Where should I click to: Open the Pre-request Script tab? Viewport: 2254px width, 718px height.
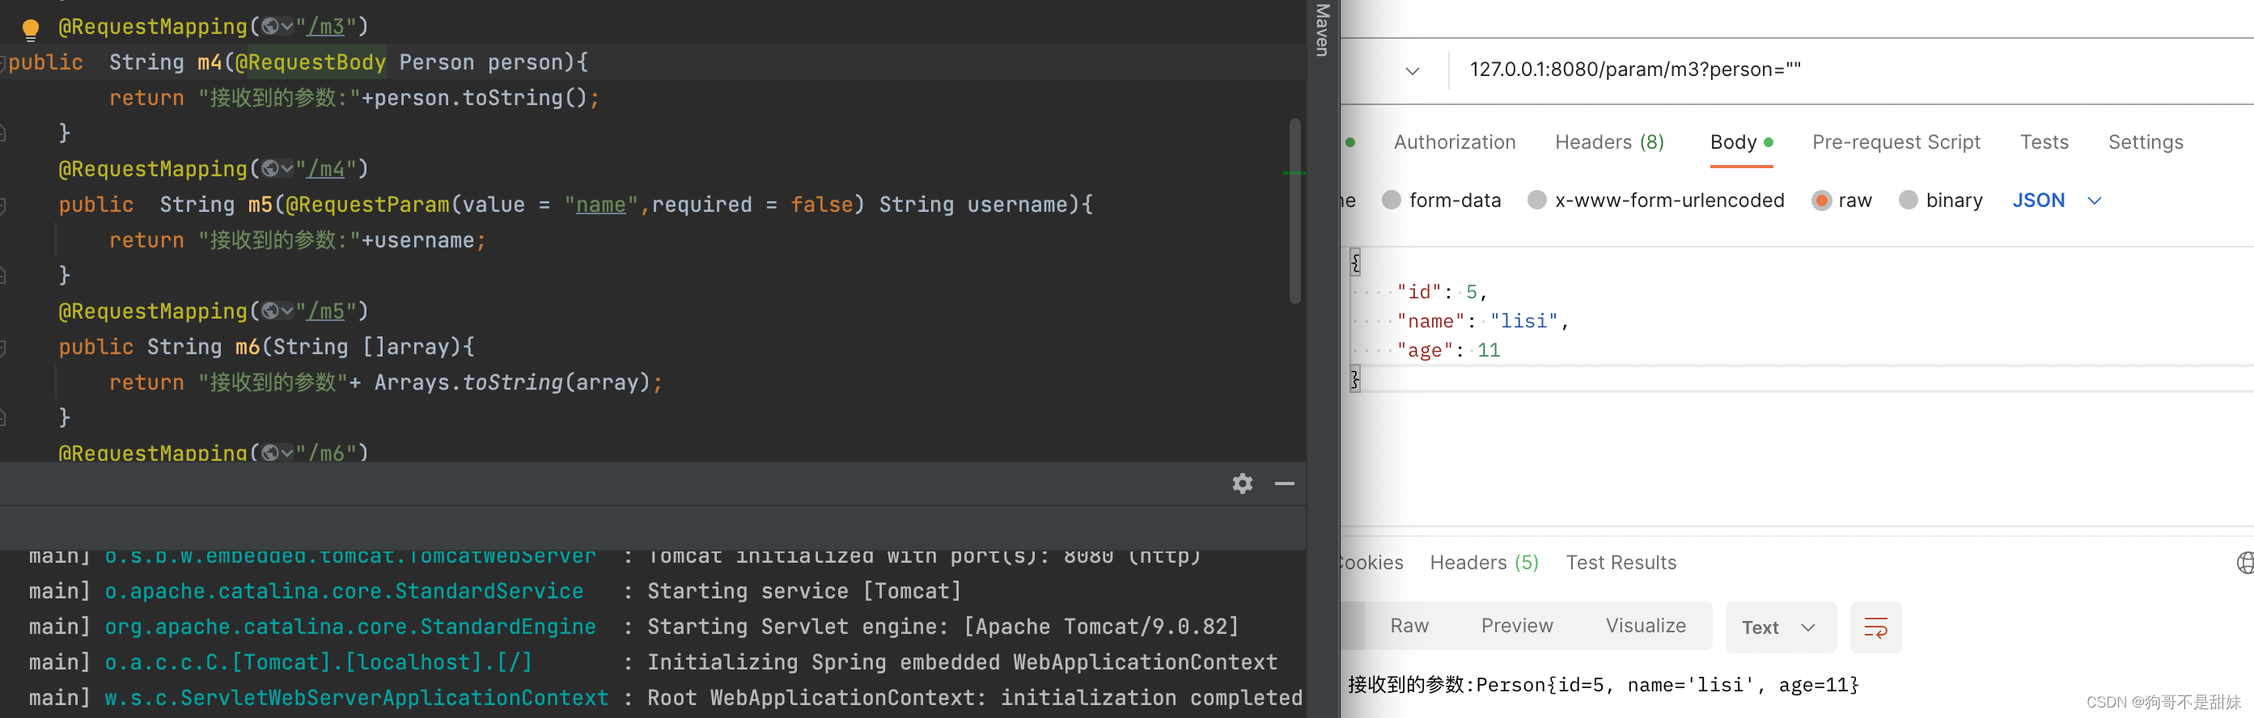(1896, 141)
